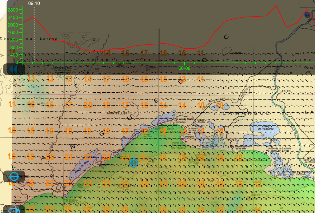This screenshot has height=213, width=315.
Task: Click the 1200 value on the graph axis
Action: 13,40
